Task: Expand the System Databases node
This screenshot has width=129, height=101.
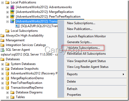Action: pyautogui.click(x=2, y=64)
